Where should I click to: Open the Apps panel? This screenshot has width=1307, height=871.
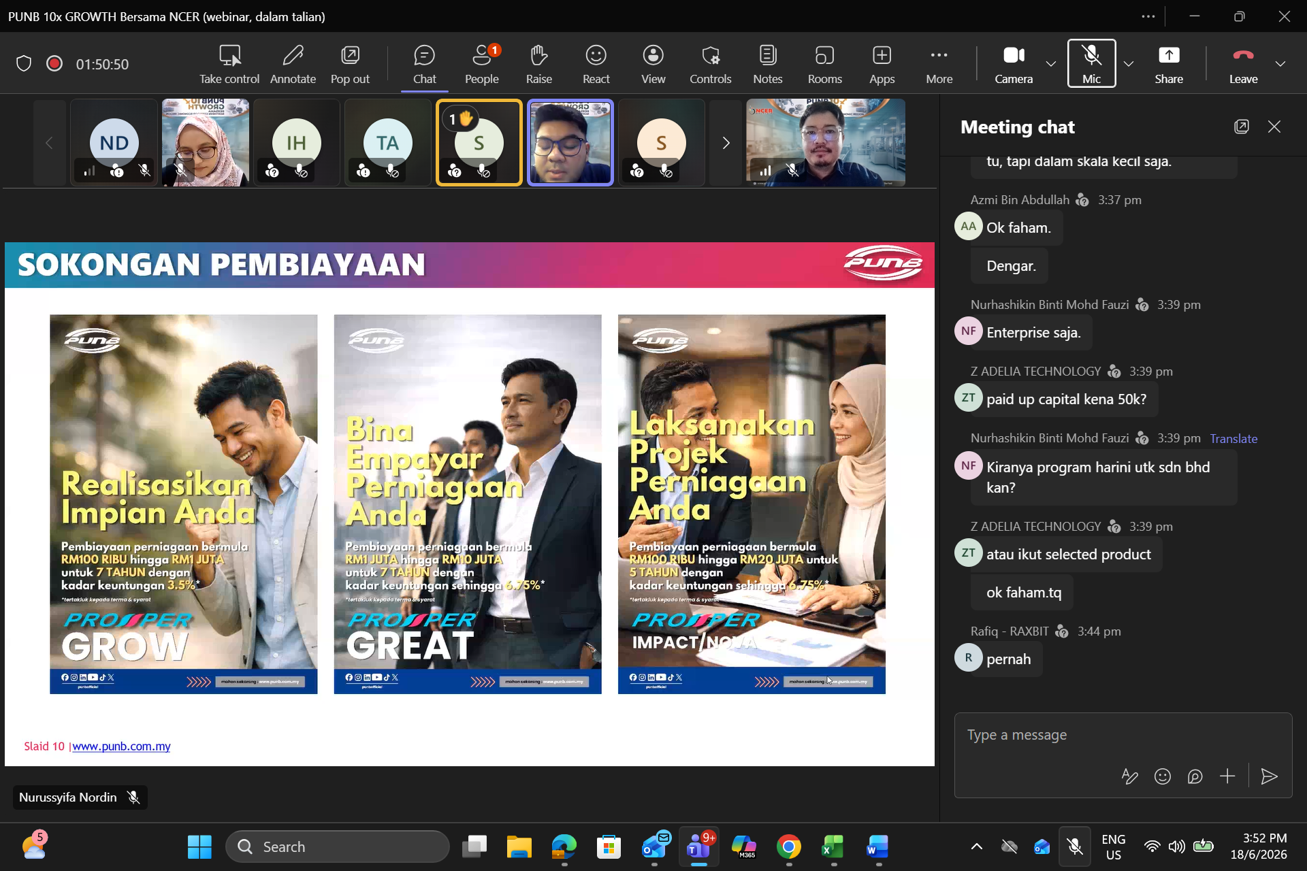click(x=882, y=64)
